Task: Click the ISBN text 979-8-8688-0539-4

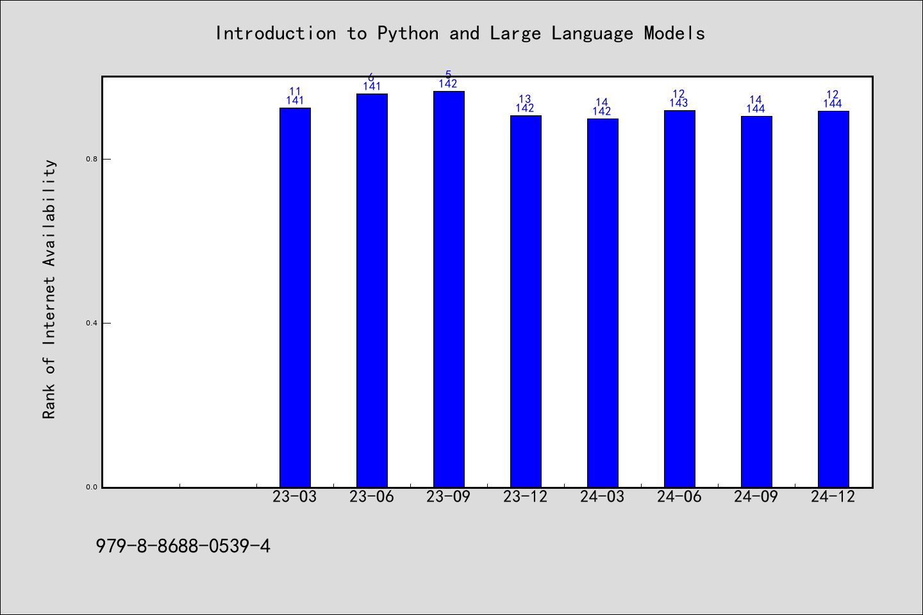Action: click(183, 546)
